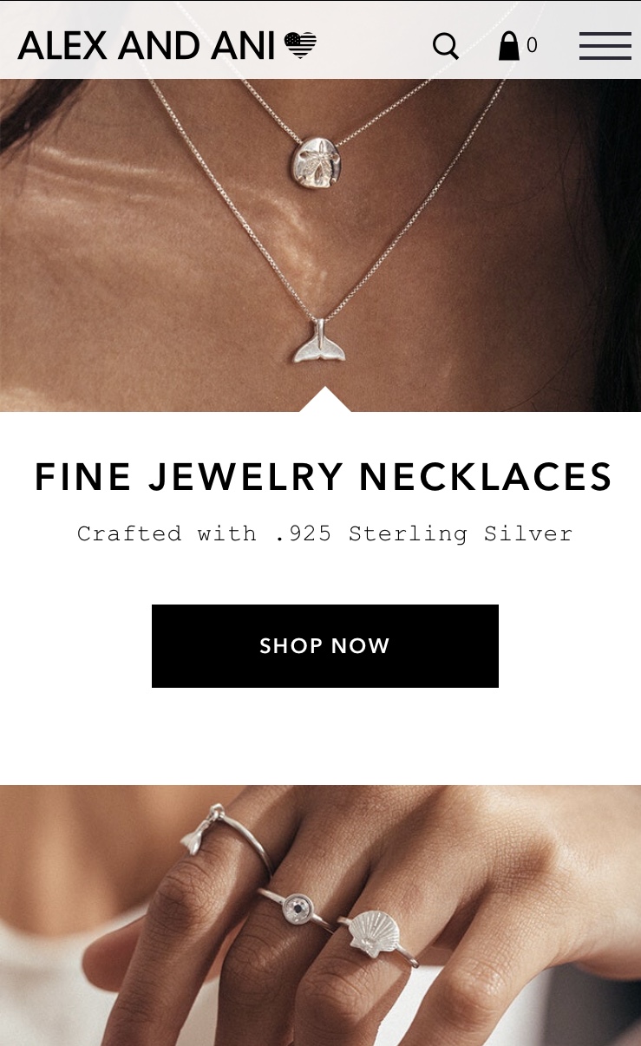Select the Fine Jewelry Necklaces heading
The height and width of the screenshot is (1046, 641).
click(x=324, y=477)
